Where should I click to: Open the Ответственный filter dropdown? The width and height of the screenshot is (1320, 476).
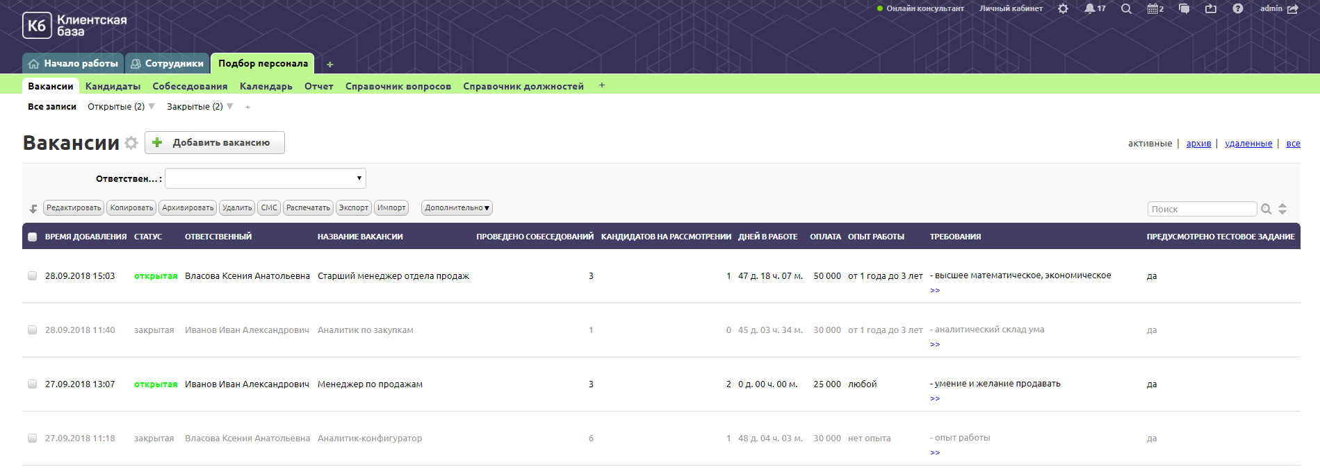click(265, 178)
